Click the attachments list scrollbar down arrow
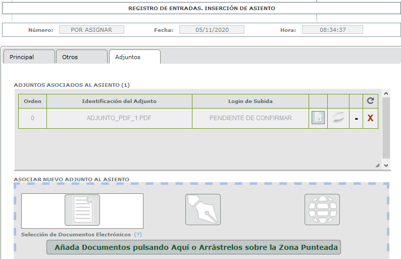The image size is (401, 259). 386,166
